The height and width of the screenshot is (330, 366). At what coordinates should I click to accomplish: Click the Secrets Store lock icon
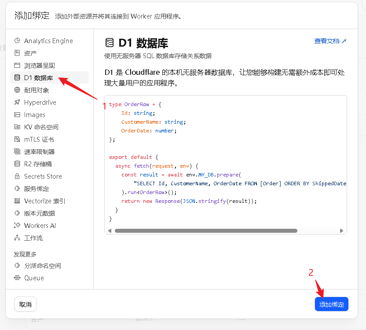pyautogui.click(x=17, y=176)
